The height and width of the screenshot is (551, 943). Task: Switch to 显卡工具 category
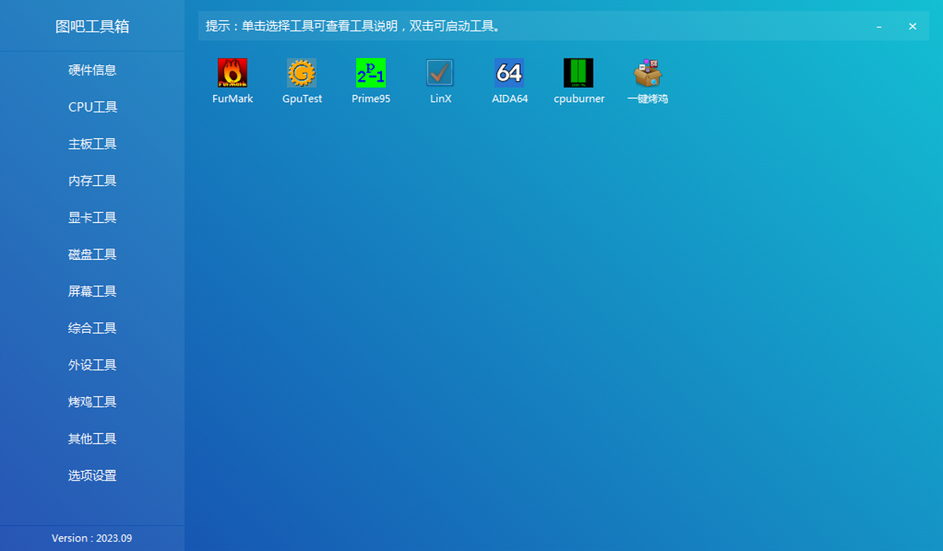coord(92,217)
